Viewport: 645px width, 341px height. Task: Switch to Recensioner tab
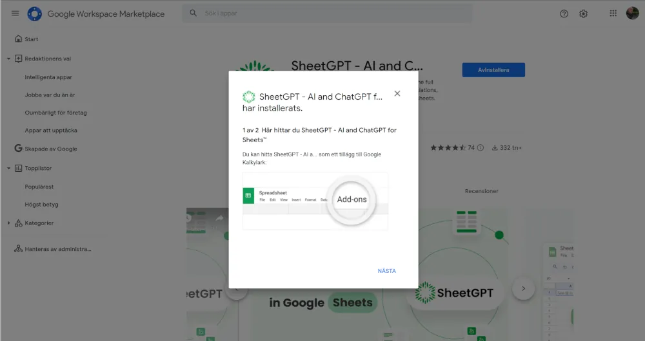click(x=481, y=191)
